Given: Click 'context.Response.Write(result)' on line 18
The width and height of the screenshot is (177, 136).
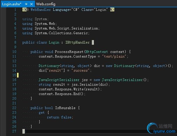Looking at the screenshot, I should coord(69,89).
